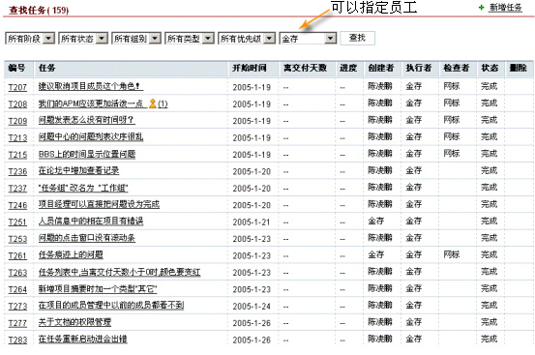Expand the 所有状态 filter dropdown

83,39
